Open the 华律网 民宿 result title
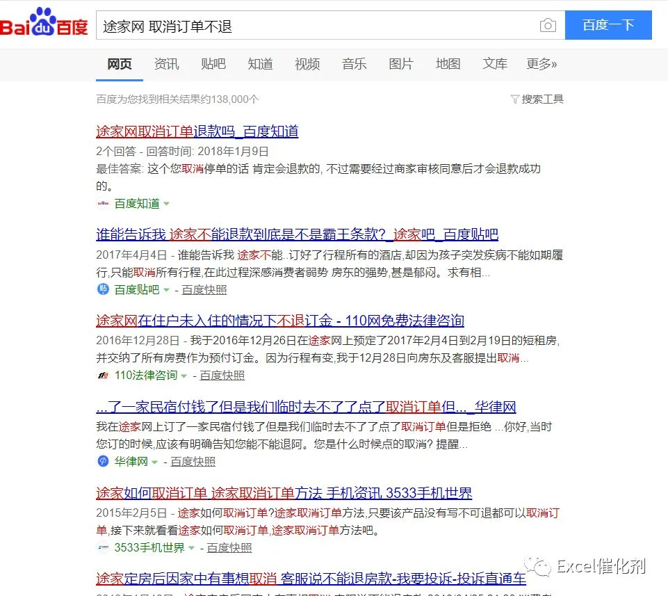Viewport: 668px width, 596px height. pyautogui.click(x=306, y=407)
